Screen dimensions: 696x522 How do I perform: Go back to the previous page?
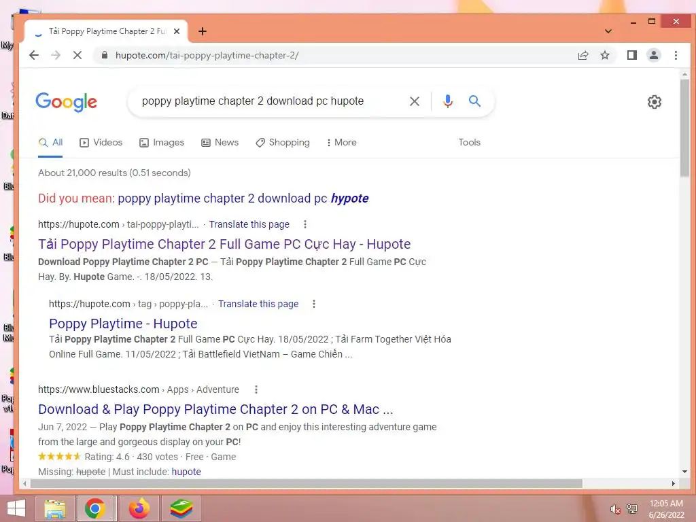[x=34, y=55]
